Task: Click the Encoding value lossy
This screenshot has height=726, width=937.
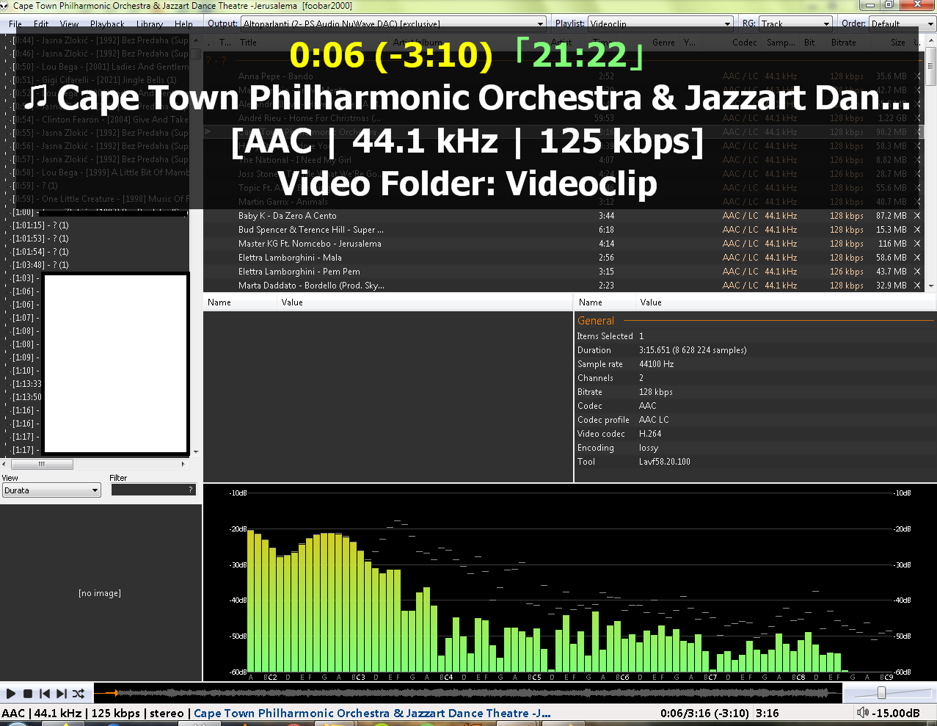Action: click(649, 448)
